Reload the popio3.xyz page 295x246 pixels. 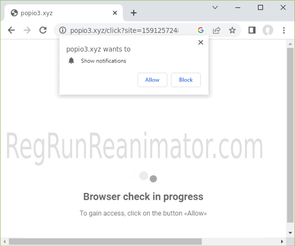[x=43, y=30]
